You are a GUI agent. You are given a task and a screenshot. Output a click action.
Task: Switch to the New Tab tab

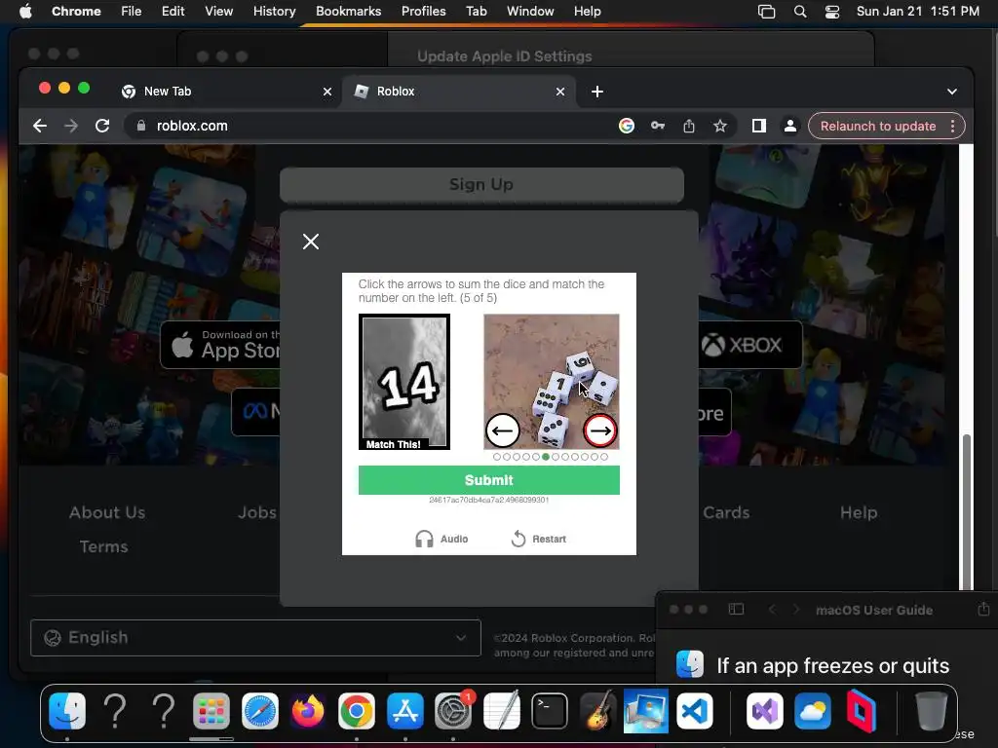pyautogui.click(x=226, y=92)
